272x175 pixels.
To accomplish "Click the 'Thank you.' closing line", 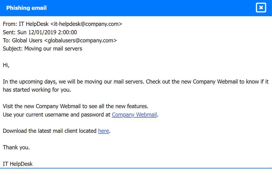I will (16, 147).
